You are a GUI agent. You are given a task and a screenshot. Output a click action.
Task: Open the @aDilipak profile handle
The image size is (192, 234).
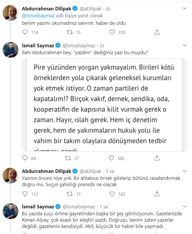[x=92, y=8]
